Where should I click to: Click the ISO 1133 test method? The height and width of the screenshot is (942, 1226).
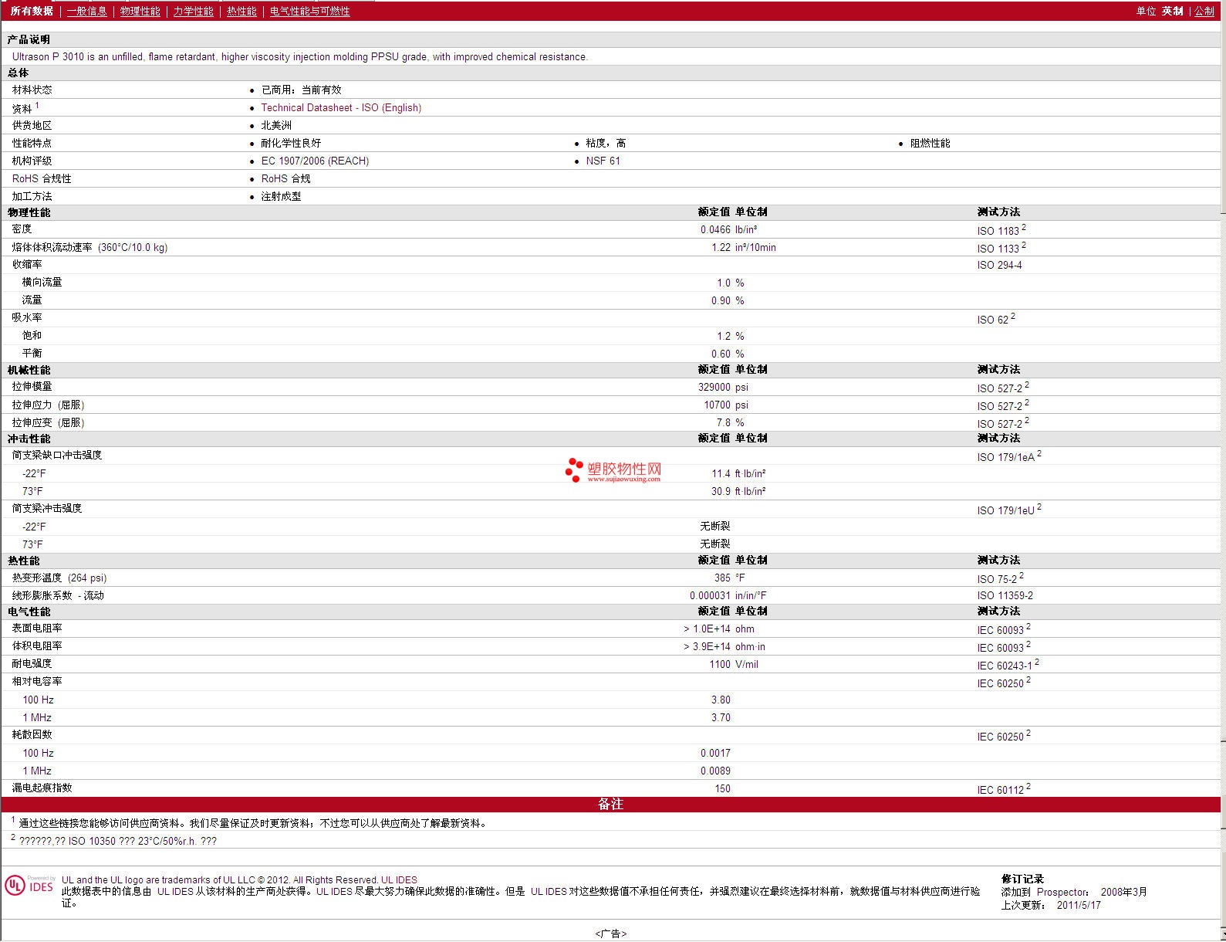[998, 249]
